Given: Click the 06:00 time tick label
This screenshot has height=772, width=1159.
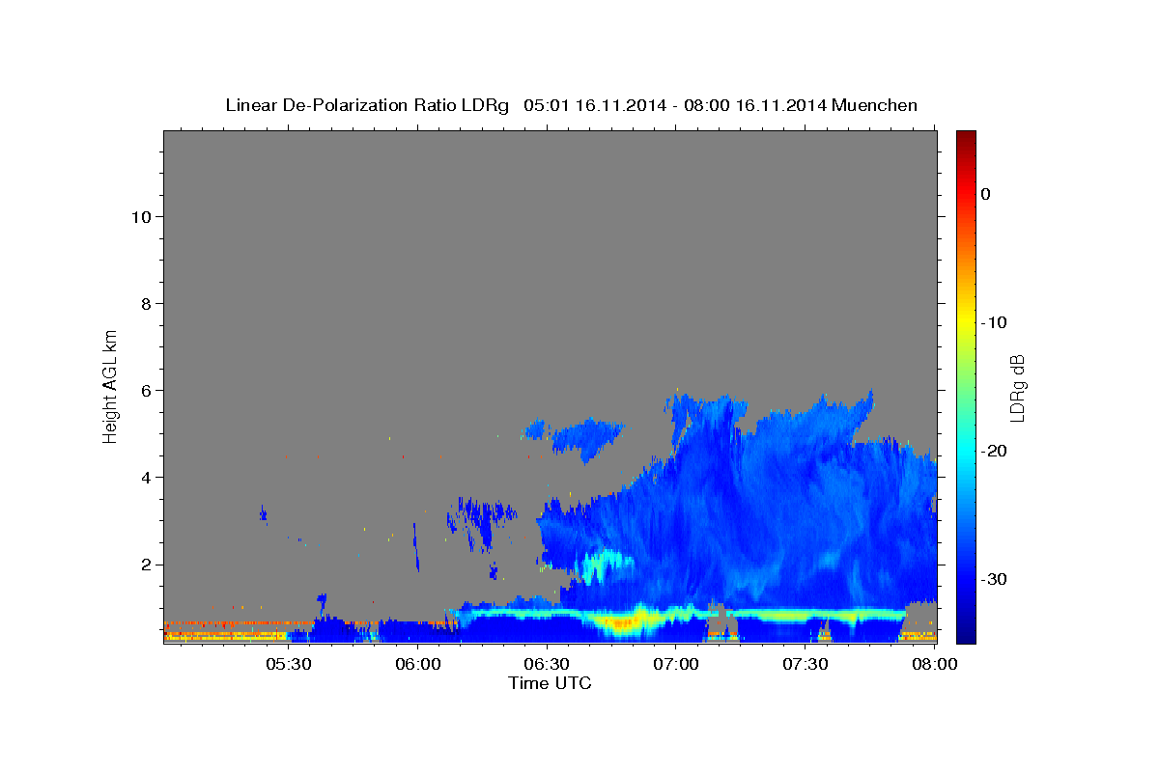Looking at the screenshot, I should (x=417, y=665).
